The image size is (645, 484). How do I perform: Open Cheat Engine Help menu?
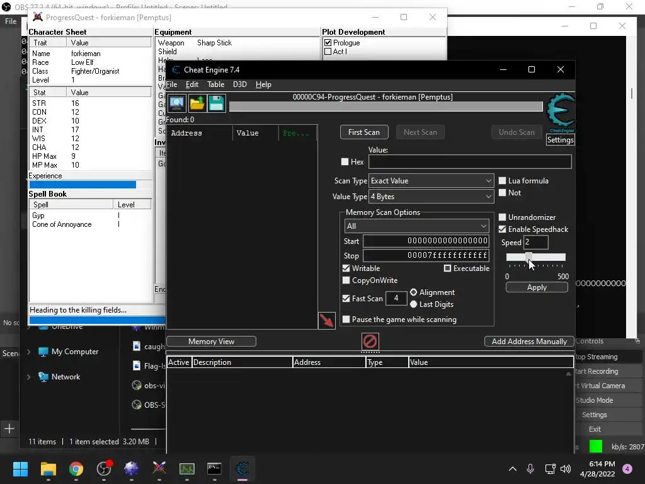click(x=263, y=84)
